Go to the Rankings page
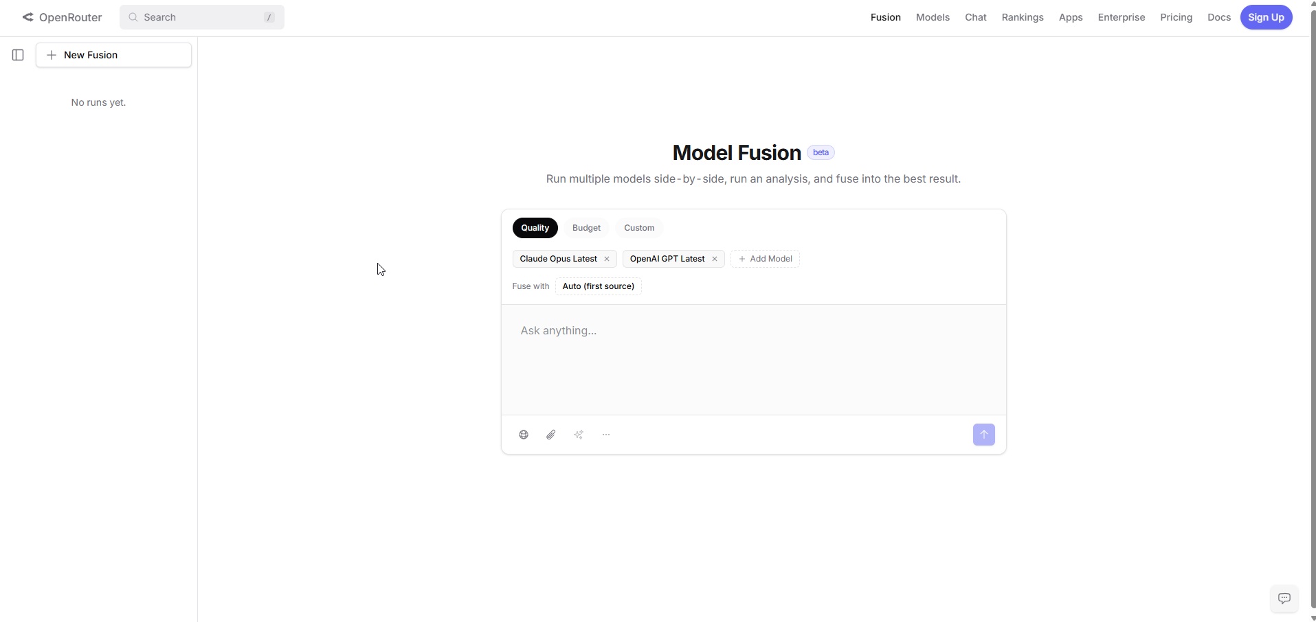The height and width of the screenshot is (622, 1316). (x=1023, y=17)
